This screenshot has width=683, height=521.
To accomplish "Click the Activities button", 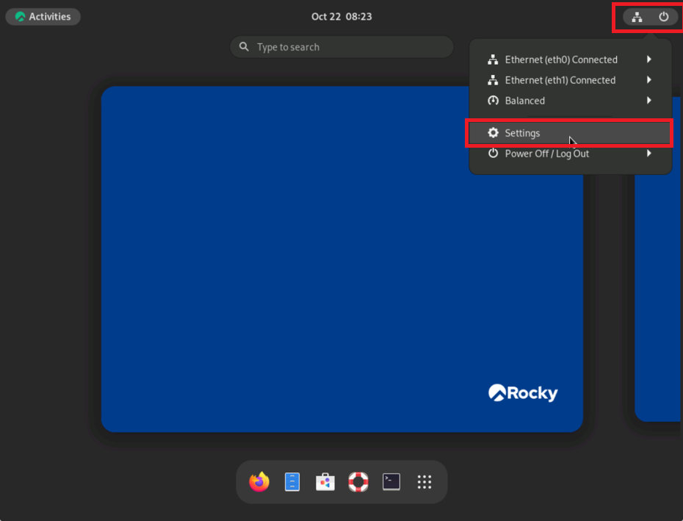I will 43,17.
